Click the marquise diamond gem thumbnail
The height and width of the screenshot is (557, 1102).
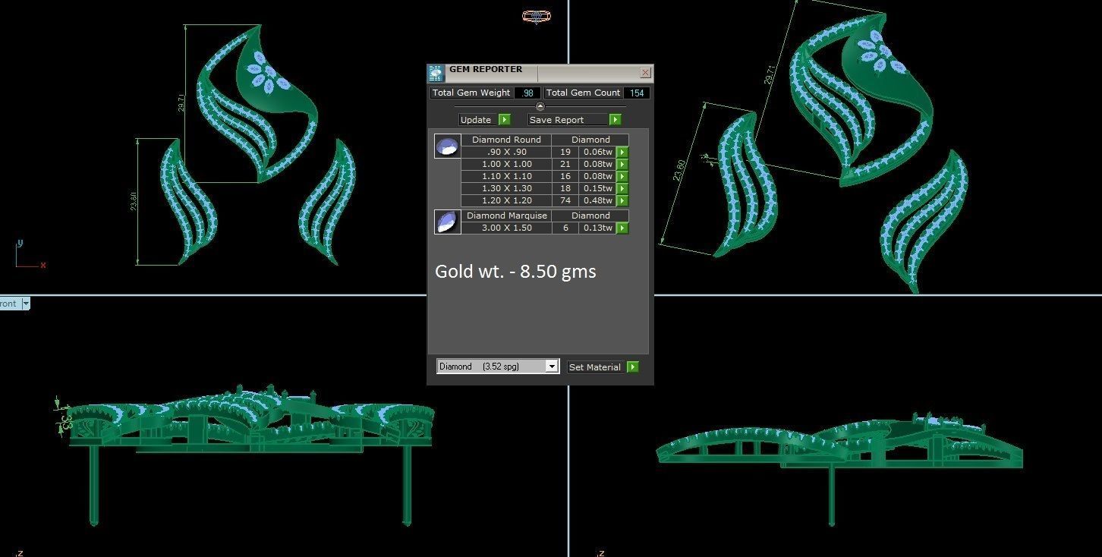click(x=447, y=222)
